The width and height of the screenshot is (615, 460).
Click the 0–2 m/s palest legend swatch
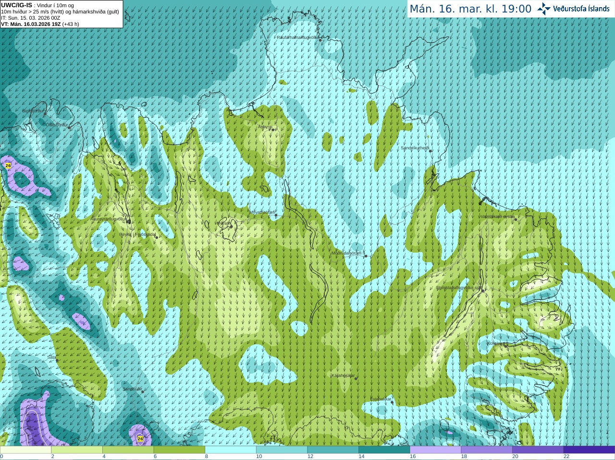[x=25, y=450]
